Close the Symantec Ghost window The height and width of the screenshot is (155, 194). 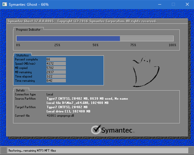coord(188,4)
